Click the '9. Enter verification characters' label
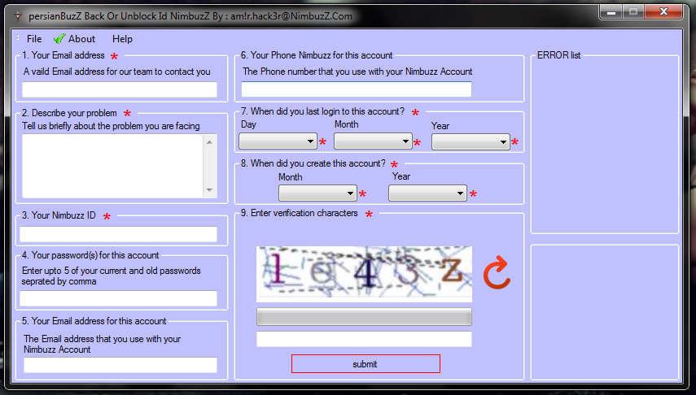The image size is (696, 395). (300, 213)
